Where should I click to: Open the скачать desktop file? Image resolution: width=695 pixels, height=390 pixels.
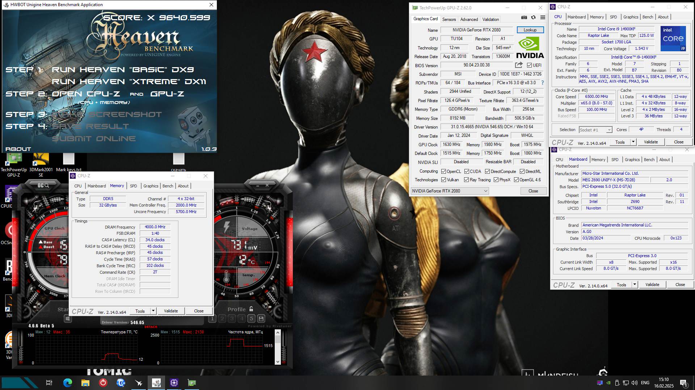178,162
